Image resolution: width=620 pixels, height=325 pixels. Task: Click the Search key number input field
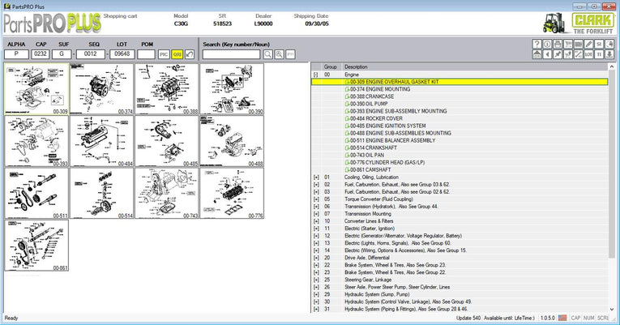[231, 54]
